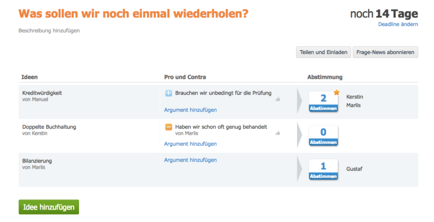434x222 pixels.
Task: Click the orange minus contra-argument icon
Action: point(168,127)
